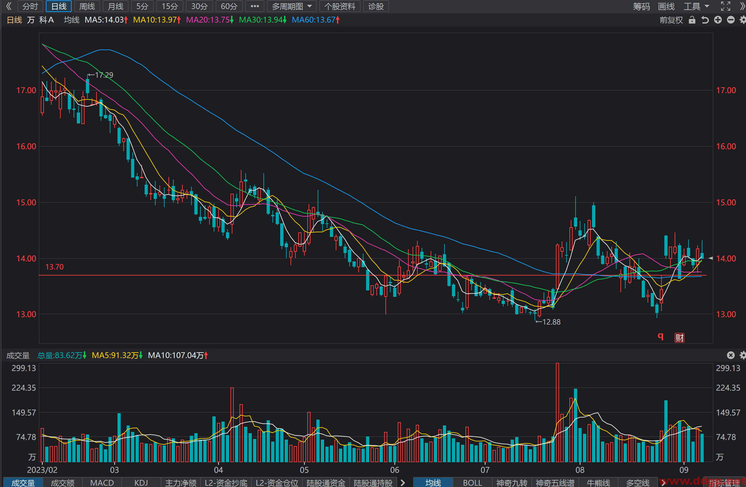Click the lock icon beside 前复权
This screenshot has height=487, width=746.
pos(692,20)
